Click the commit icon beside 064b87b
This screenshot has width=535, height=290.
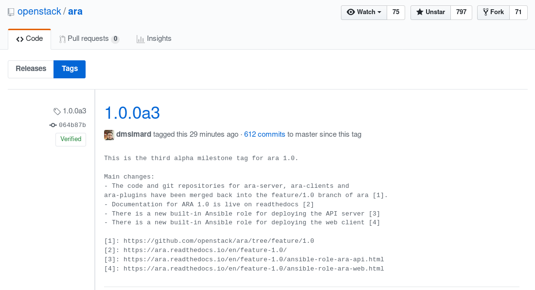point(53,125)
